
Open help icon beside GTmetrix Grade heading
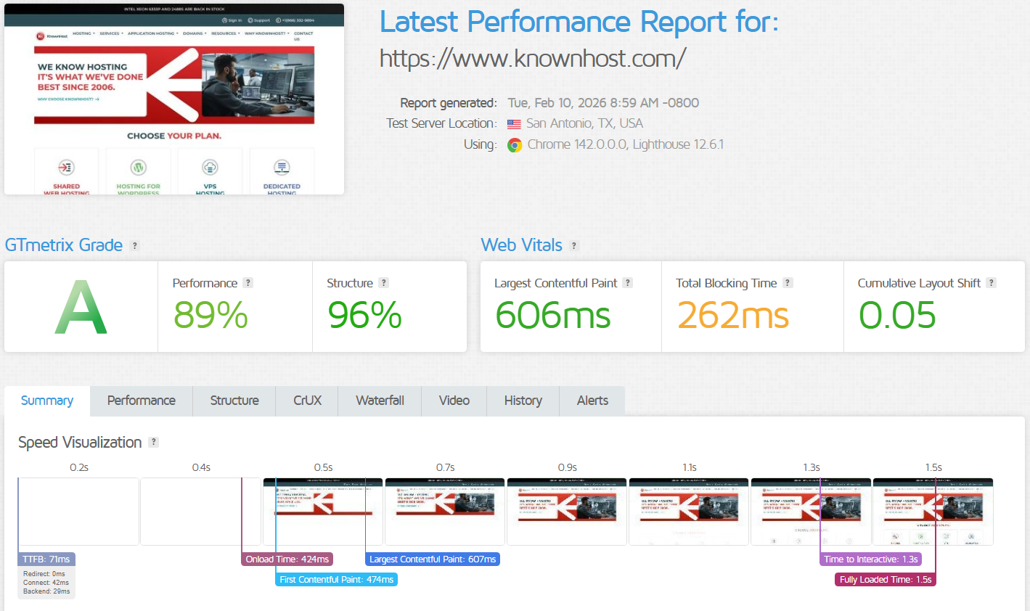(x=134, y=246)
